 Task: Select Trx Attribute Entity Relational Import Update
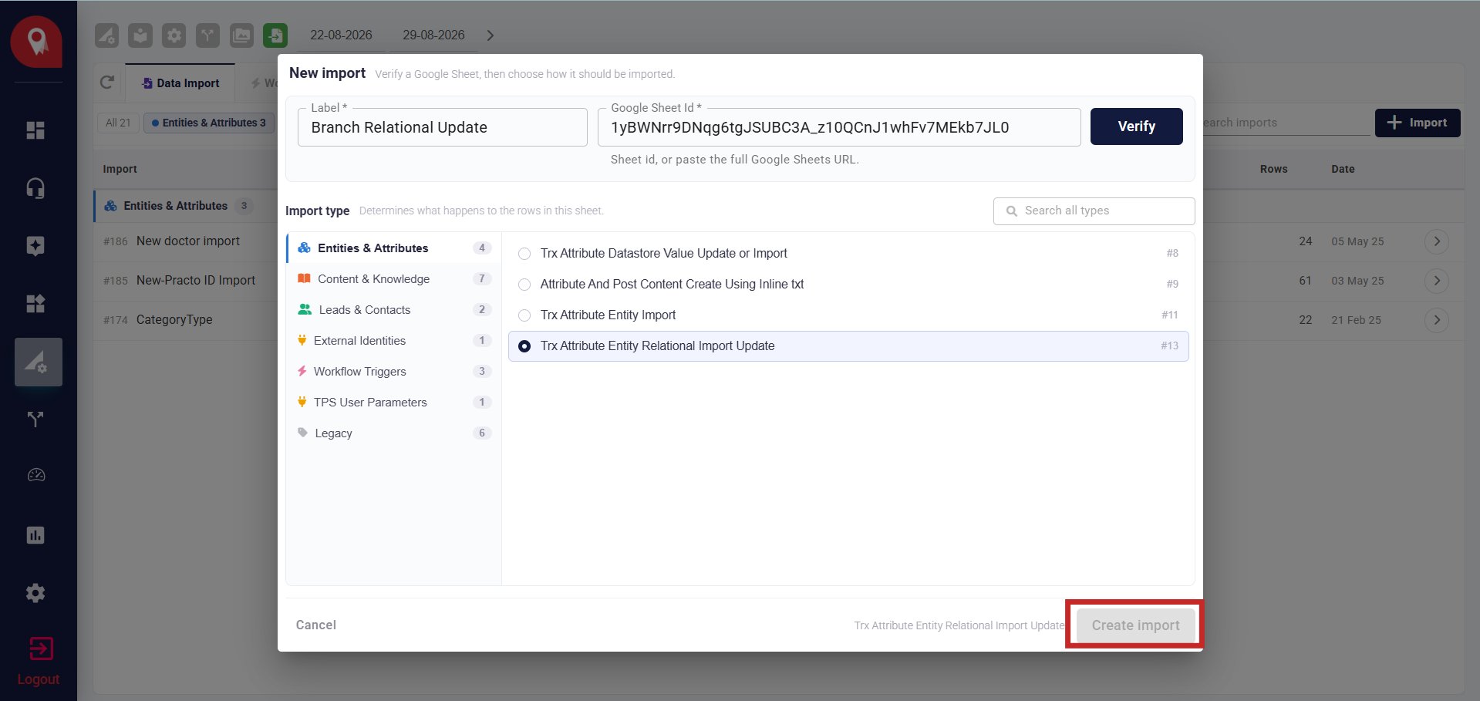pyautogui.click(x=848, y=346)
